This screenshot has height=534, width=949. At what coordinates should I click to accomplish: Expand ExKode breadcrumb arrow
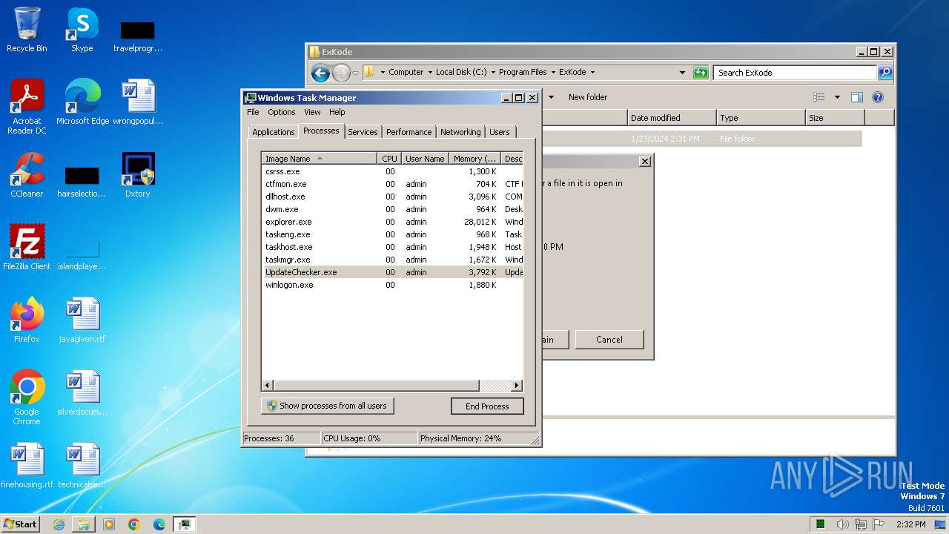592,73
